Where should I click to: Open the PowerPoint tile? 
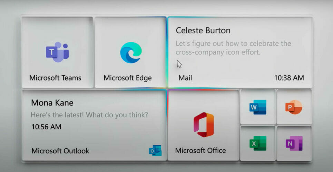[x=294, y=107]
